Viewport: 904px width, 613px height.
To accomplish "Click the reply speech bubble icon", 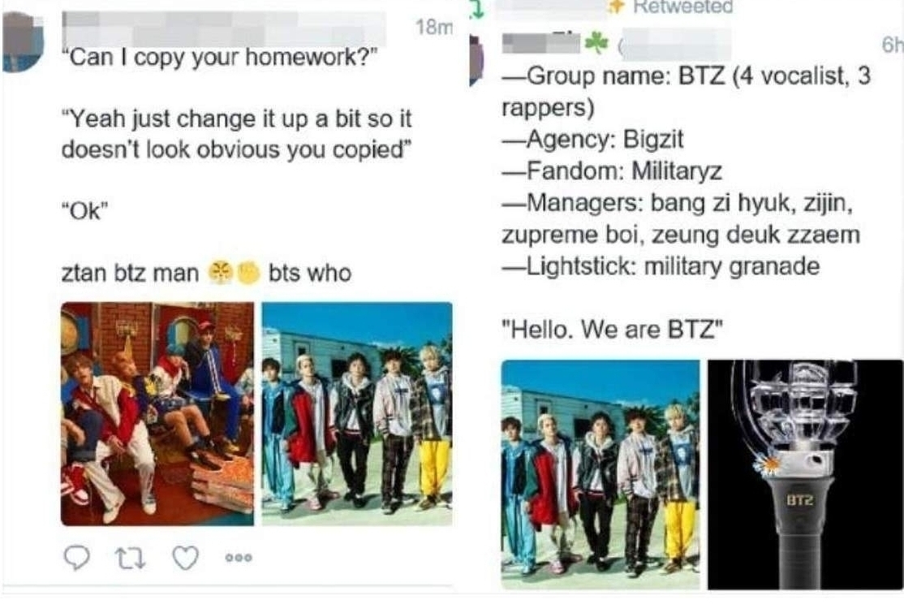I will pyautogui.click(x=76, y=557).
